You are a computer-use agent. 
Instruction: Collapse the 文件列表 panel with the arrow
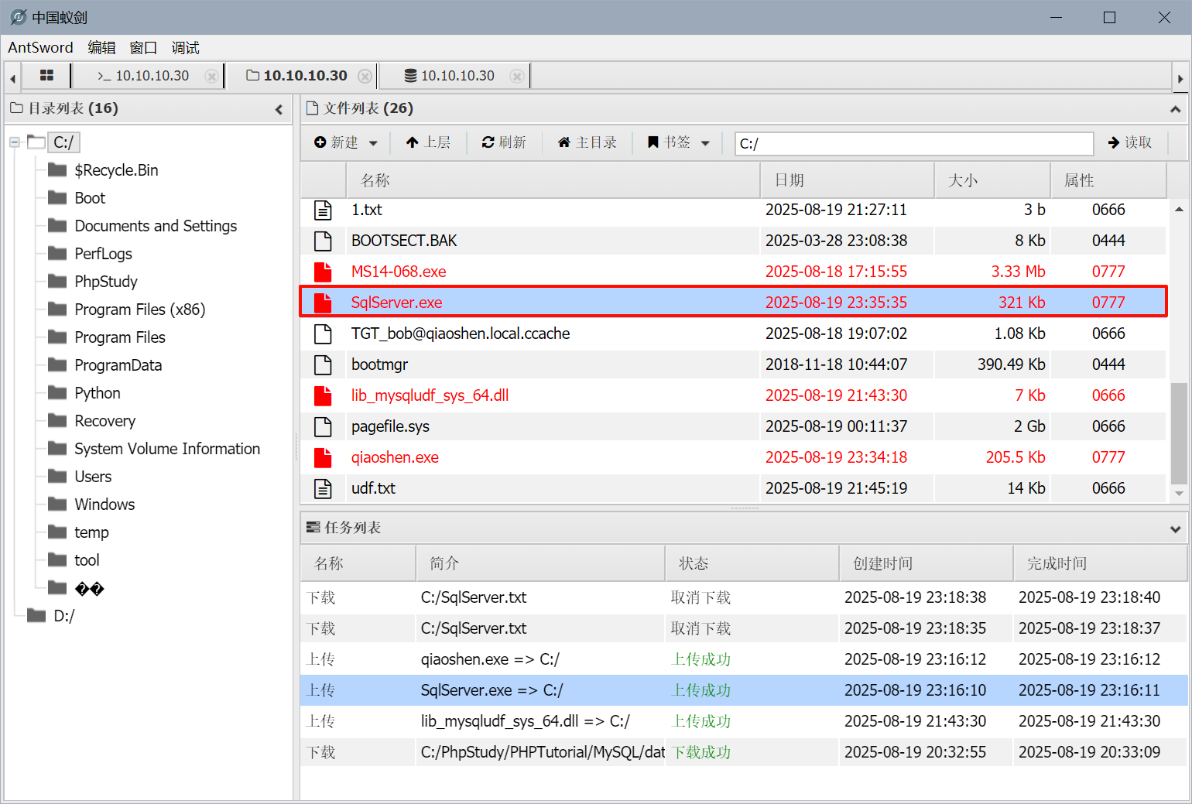tap(1175, 109)
